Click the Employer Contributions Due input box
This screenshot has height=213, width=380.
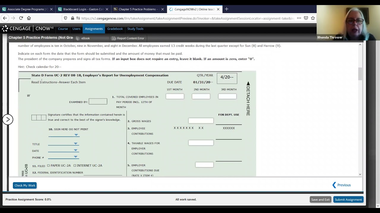[x=204, y=165]
